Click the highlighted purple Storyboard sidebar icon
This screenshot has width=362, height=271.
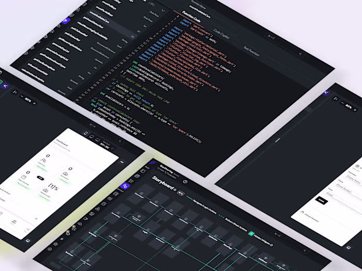(x=125, y=186)
